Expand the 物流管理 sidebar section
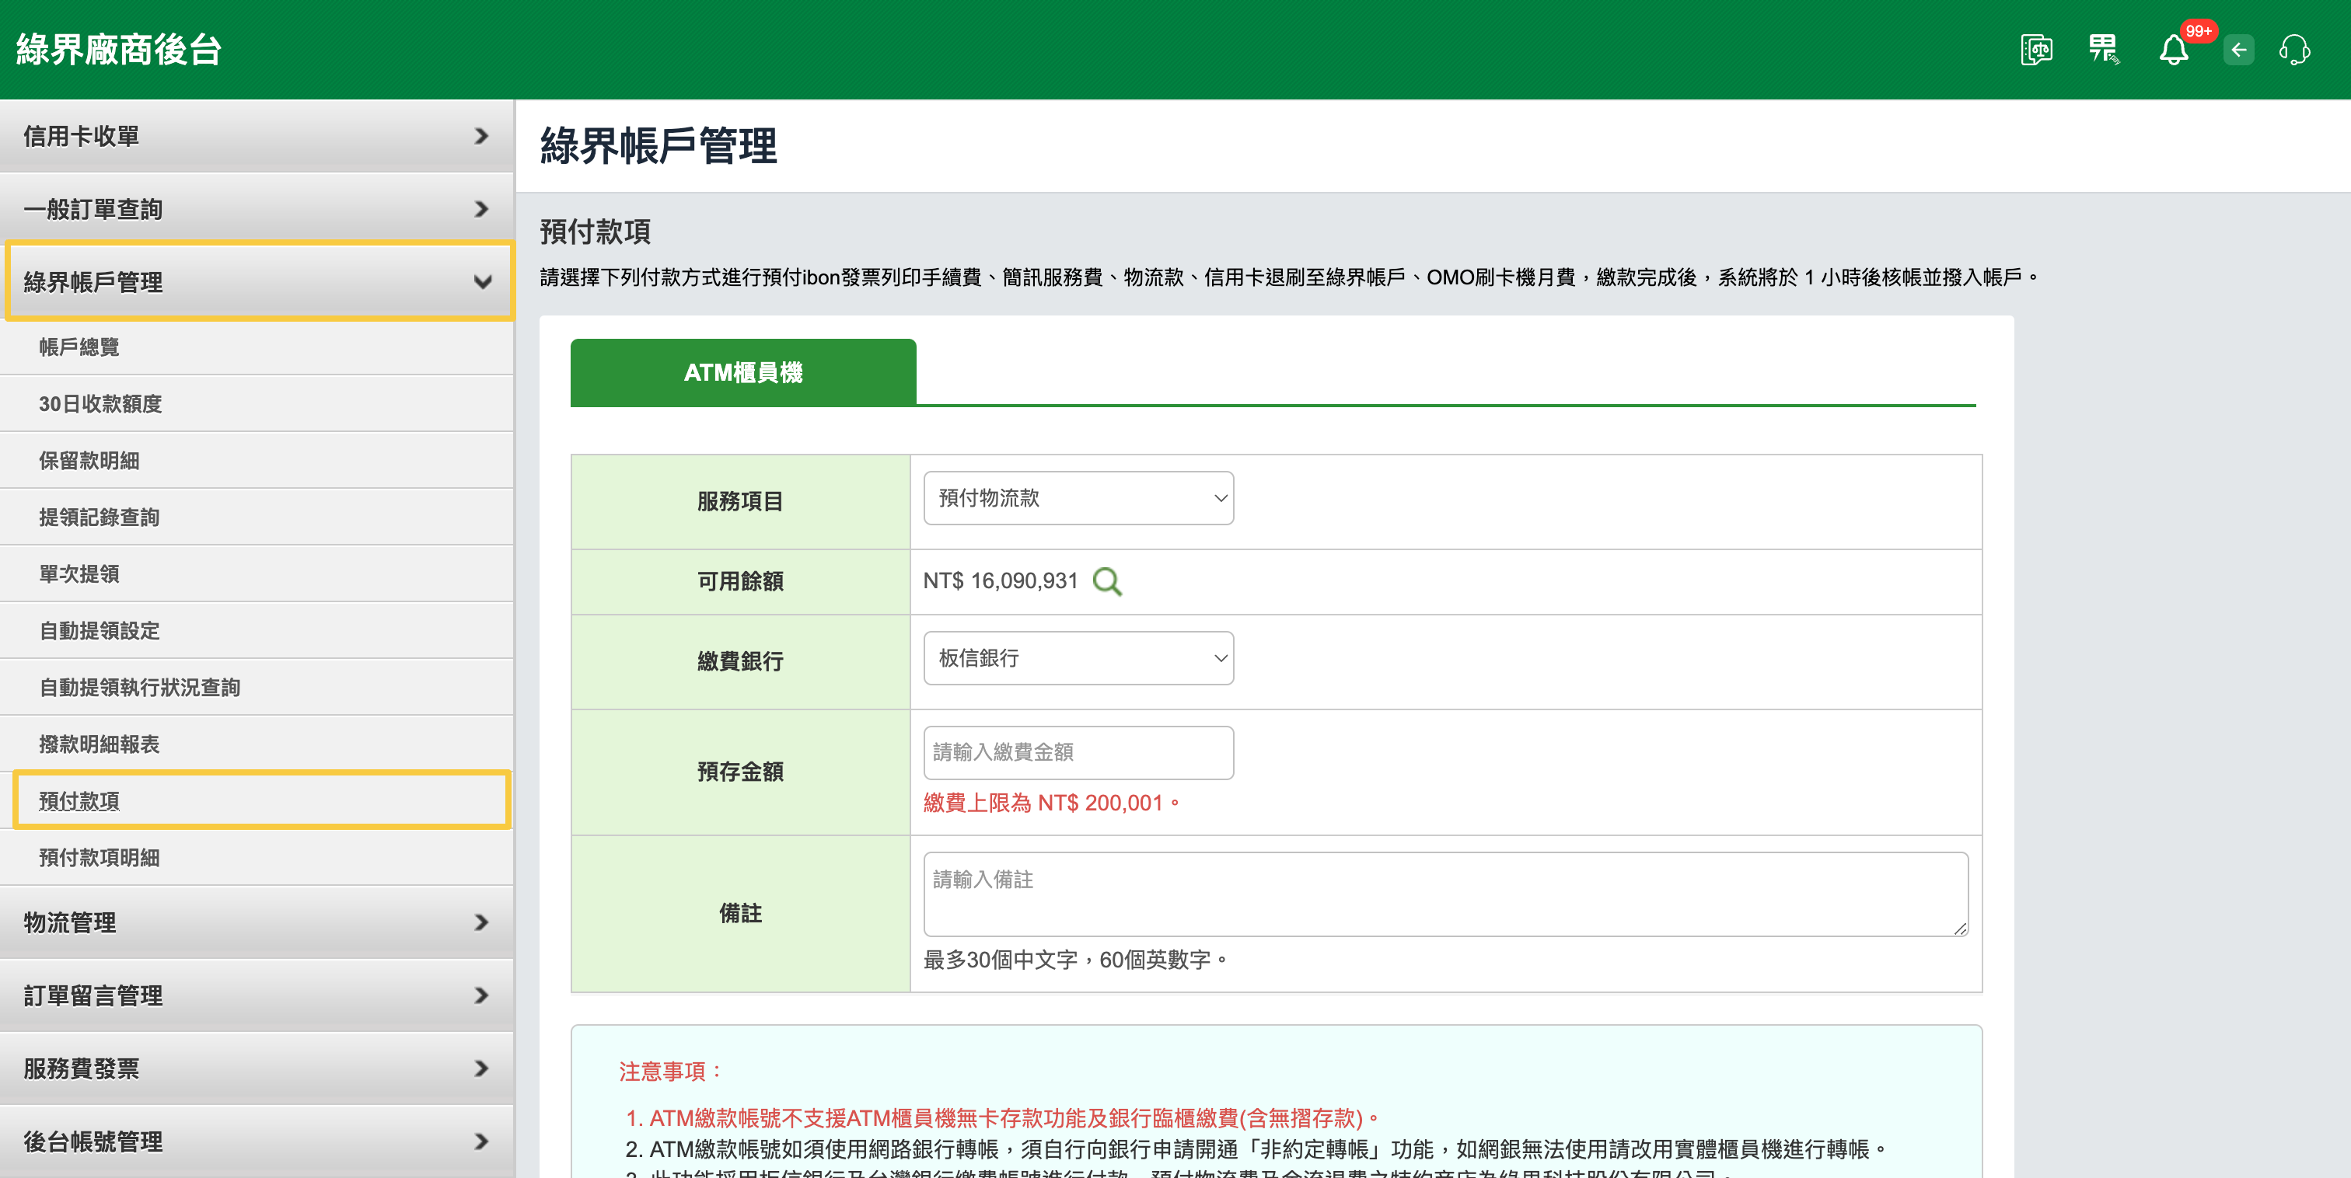The width and height of the screenshot is (2351, 1178). click(x=257, y=922)
